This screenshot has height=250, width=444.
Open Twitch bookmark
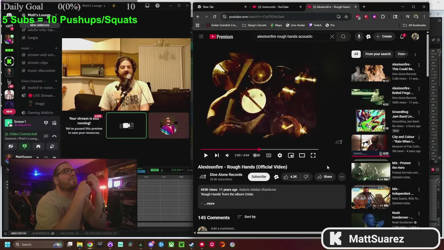pyautogui.click(x=315, y=25)
